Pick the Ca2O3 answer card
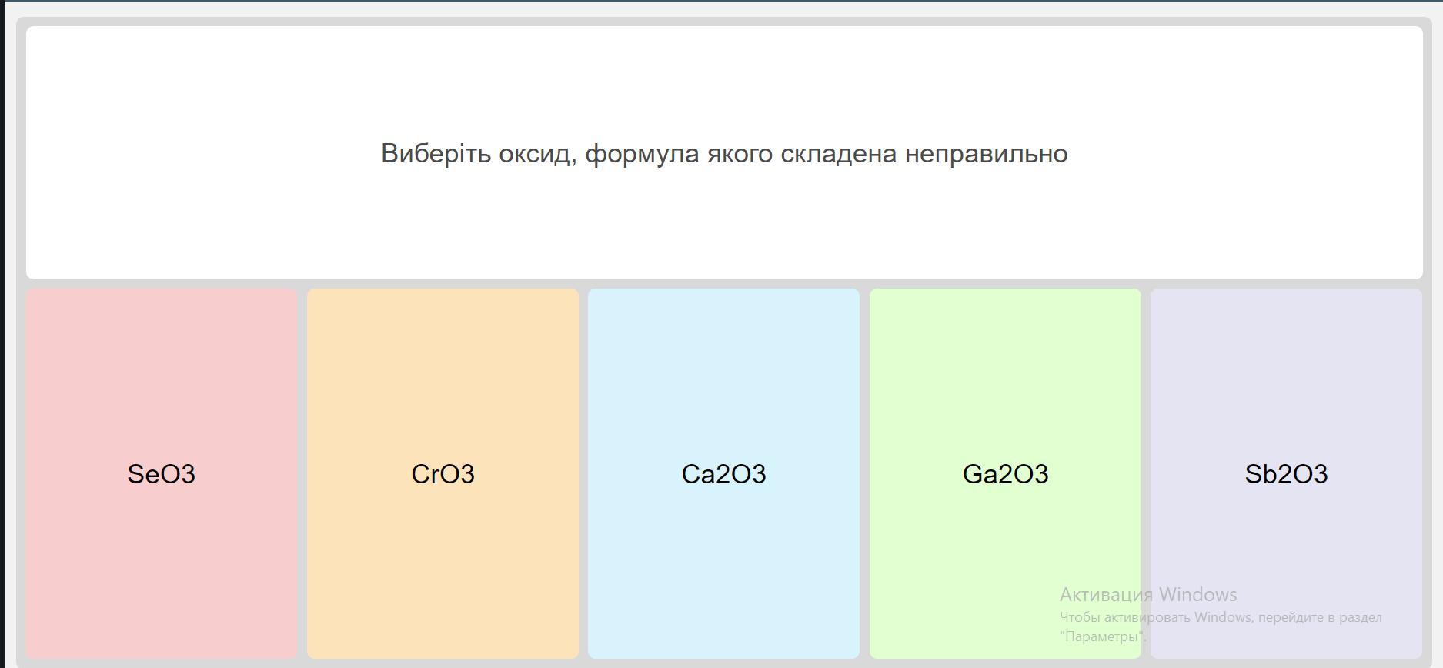The image size is (1443, 668). click(723, 473)
